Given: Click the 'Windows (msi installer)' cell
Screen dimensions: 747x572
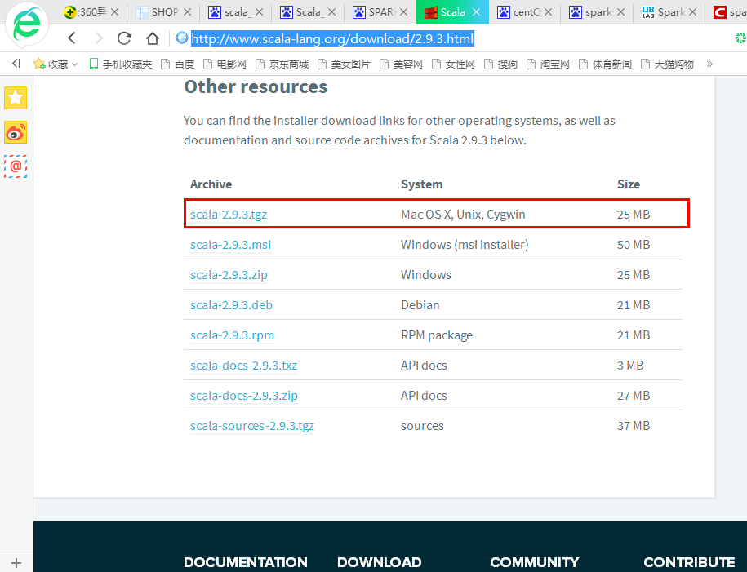Looking at the screenshot, I should [x=465, y=244].
